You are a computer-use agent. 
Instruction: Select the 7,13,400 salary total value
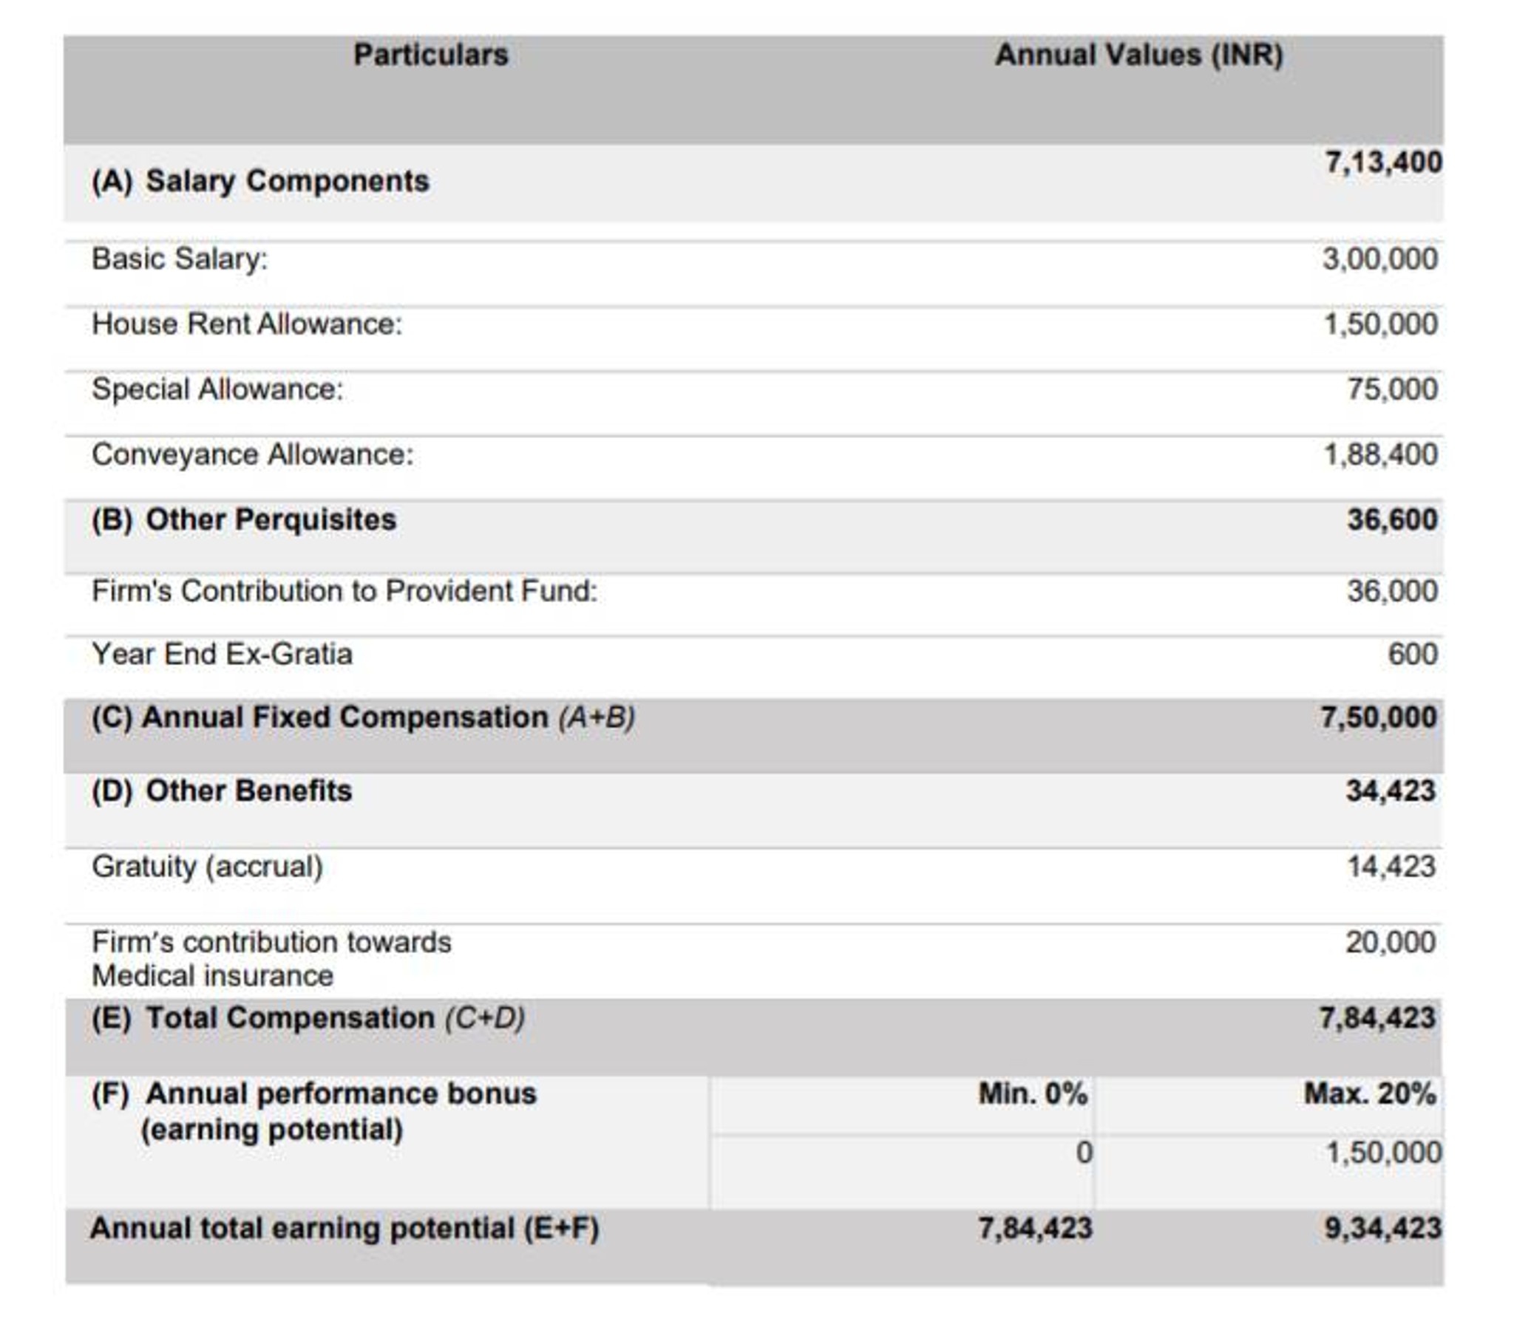pos(1383,163)
